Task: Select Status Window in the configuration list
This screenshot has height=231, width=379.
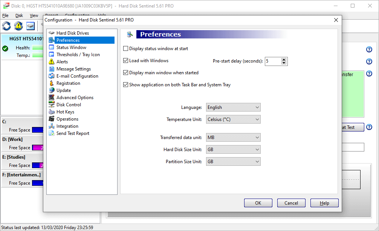Action: (71, 47)
